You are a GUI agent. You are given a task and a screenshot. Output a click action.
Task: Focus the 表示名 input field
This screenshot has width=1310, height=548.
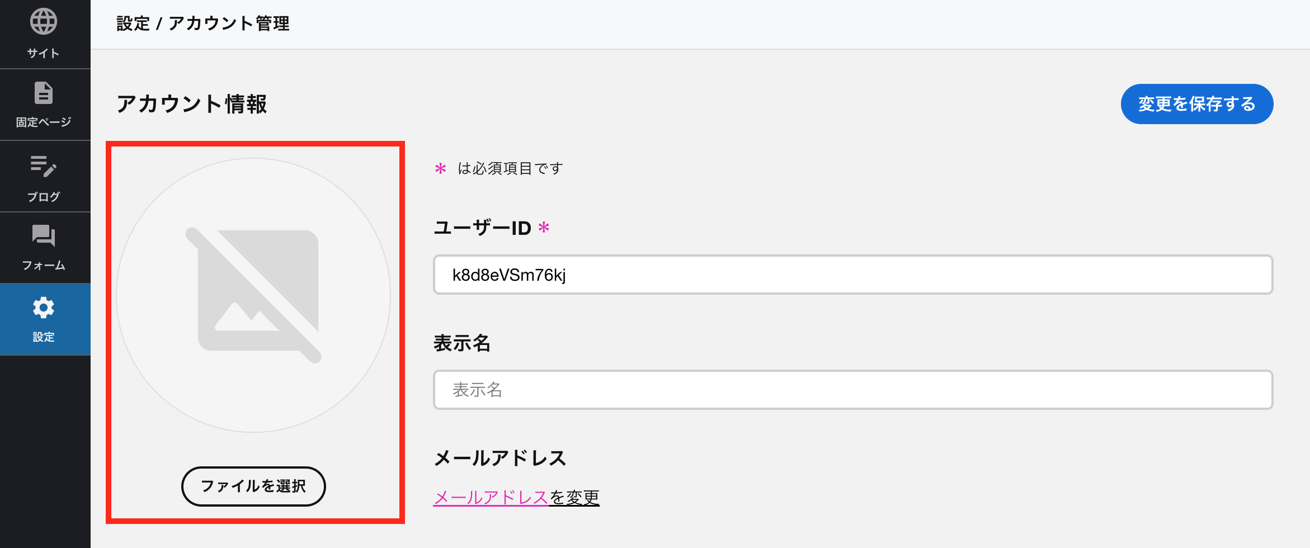coord(853,390)
